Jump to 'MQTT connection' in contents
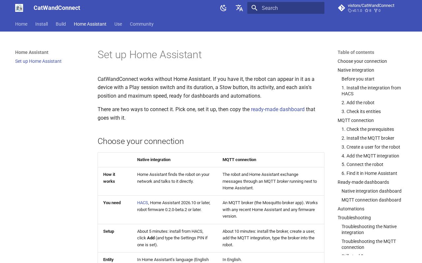The image size is (422, 263). pos(356,120)
